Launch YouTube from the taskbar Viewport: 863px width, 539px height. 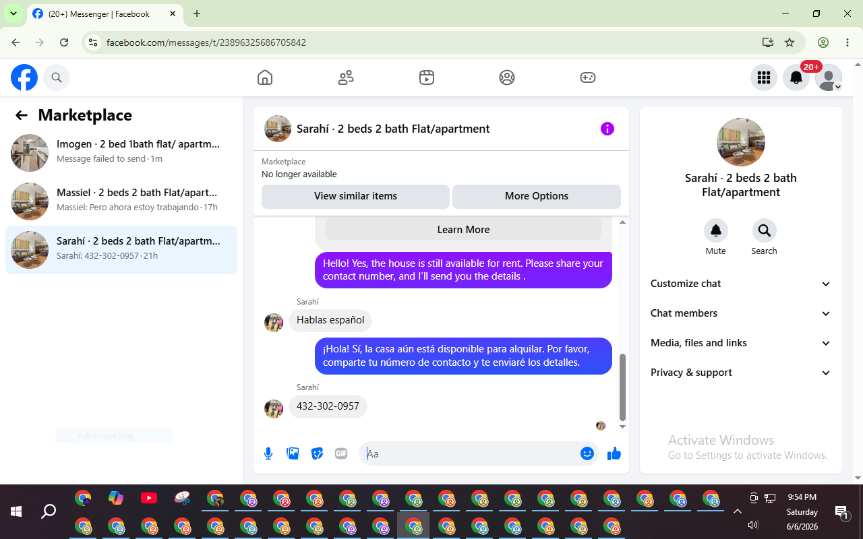tap(149, 498)
